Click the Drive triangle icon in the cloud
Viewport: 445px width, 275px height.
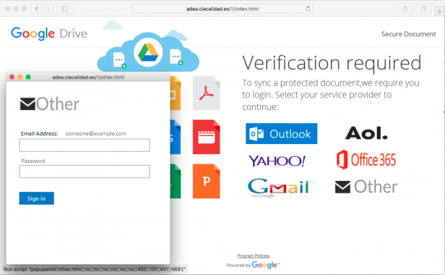point(148,52)
